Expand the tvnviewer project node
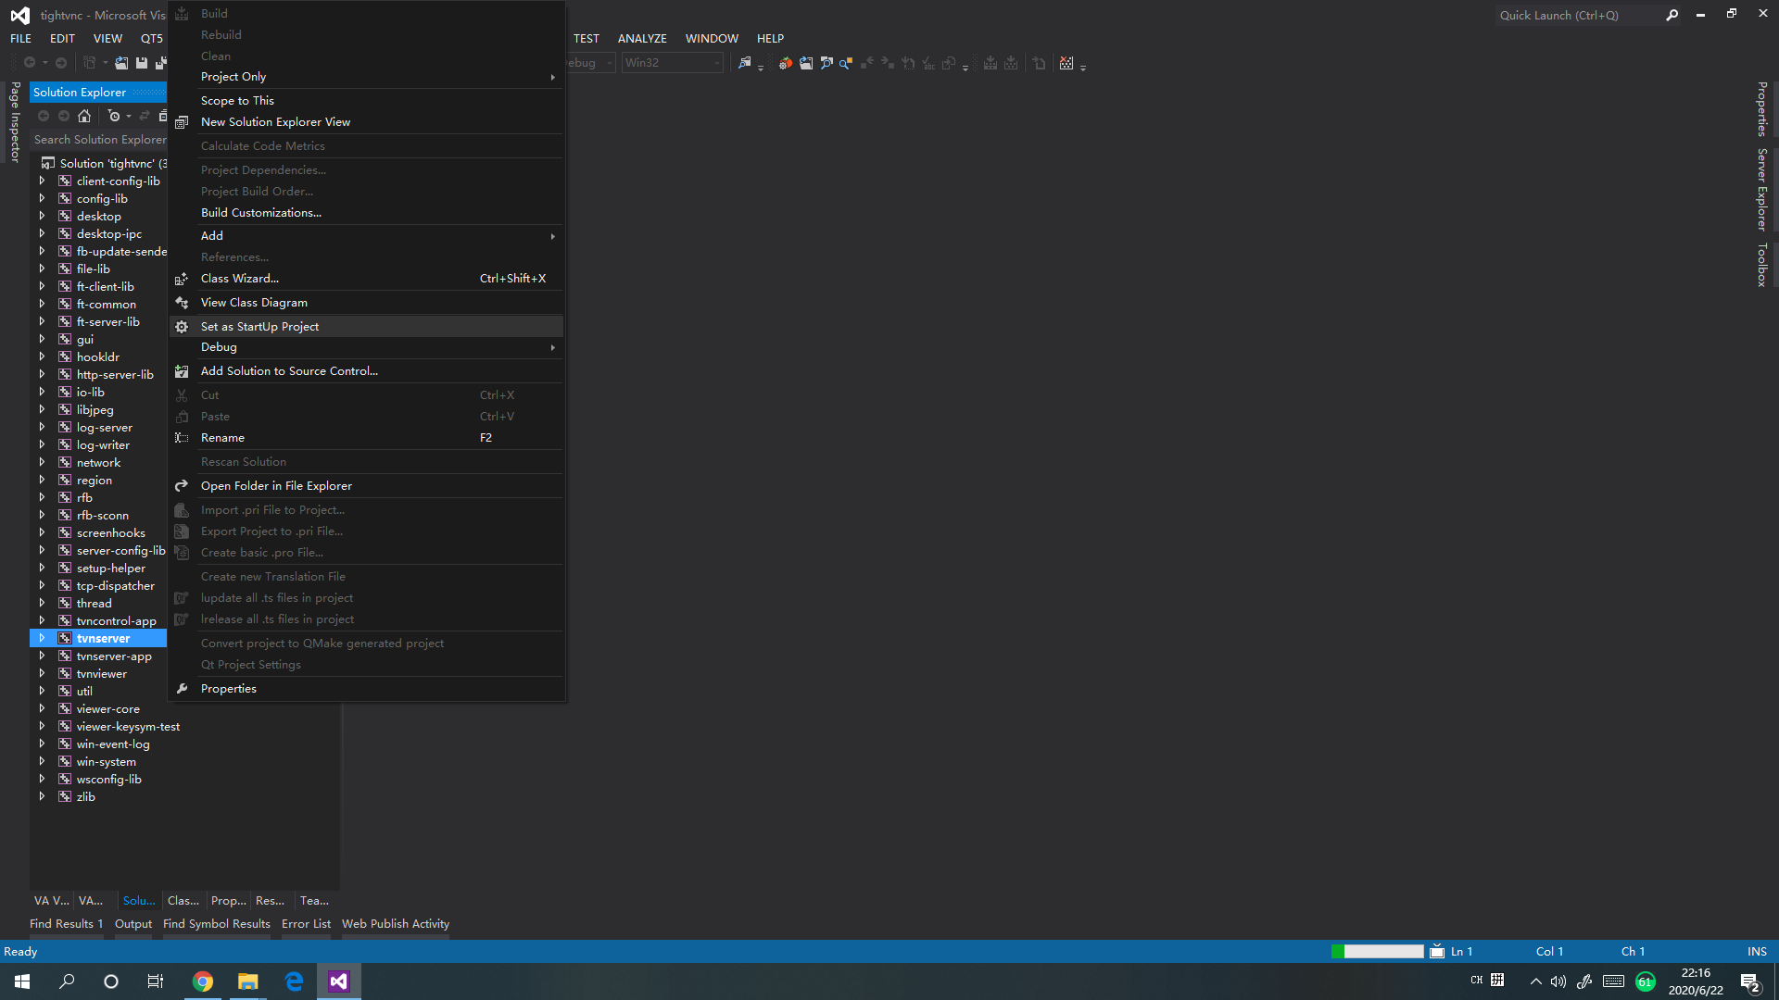Viewport: 1779px width, 1000px height. [43, 673]
